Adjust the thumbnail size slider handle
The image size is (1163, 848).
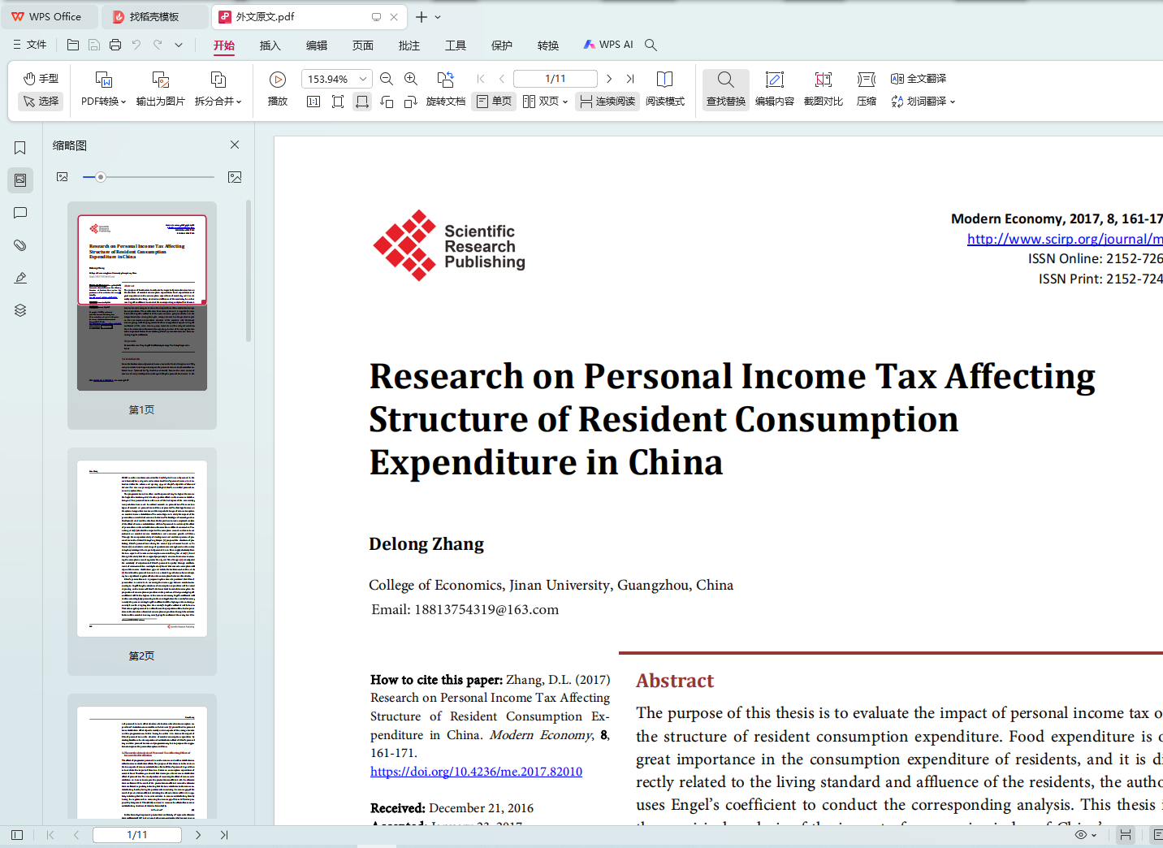pyautogui.click(x=101, y=177)
